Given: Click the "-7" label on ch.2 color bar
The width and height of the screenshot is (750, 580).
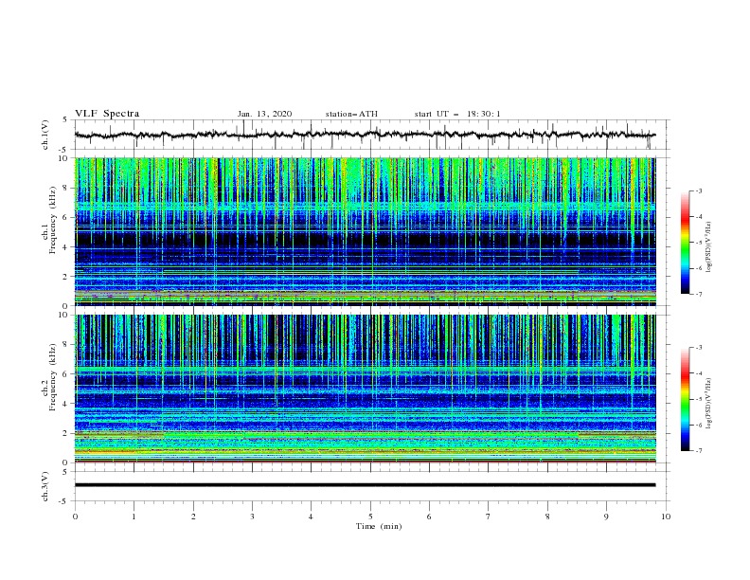Looking at the screenshot, I should [x=698, y=450].
